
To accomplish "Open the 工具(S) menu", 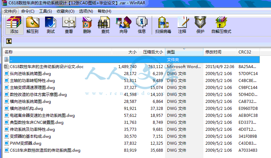I will [45, 11].
